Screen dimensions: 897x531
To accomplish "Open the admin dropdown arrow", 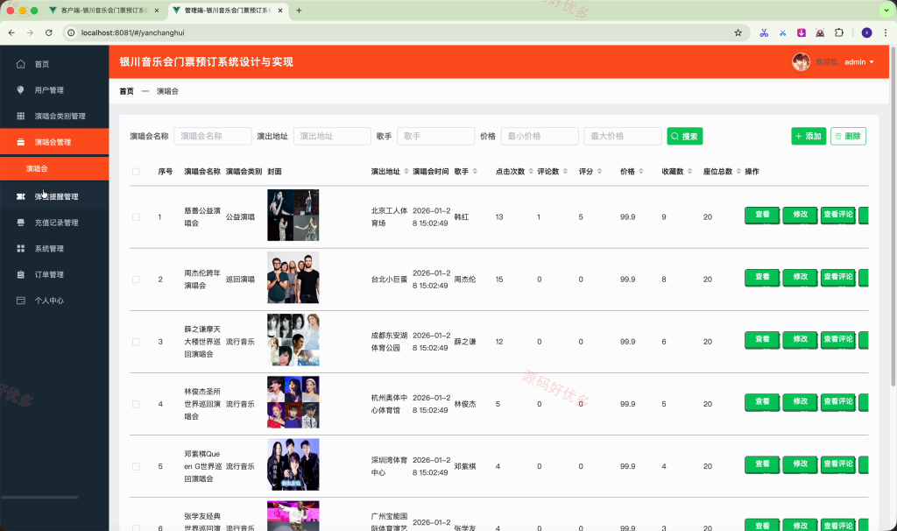I will click(872, 62).
